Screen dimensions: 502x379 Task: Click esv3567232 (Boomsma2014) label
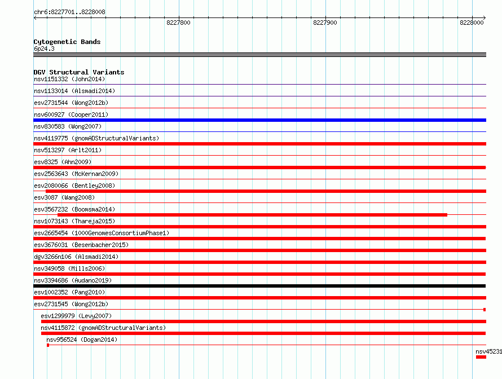(x=74, y=209)
